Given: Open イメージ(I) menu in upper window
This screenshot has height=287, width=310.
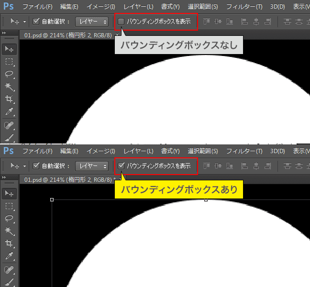Looking at the screenshot, I should pyautogui.click(x=101, y=7).
